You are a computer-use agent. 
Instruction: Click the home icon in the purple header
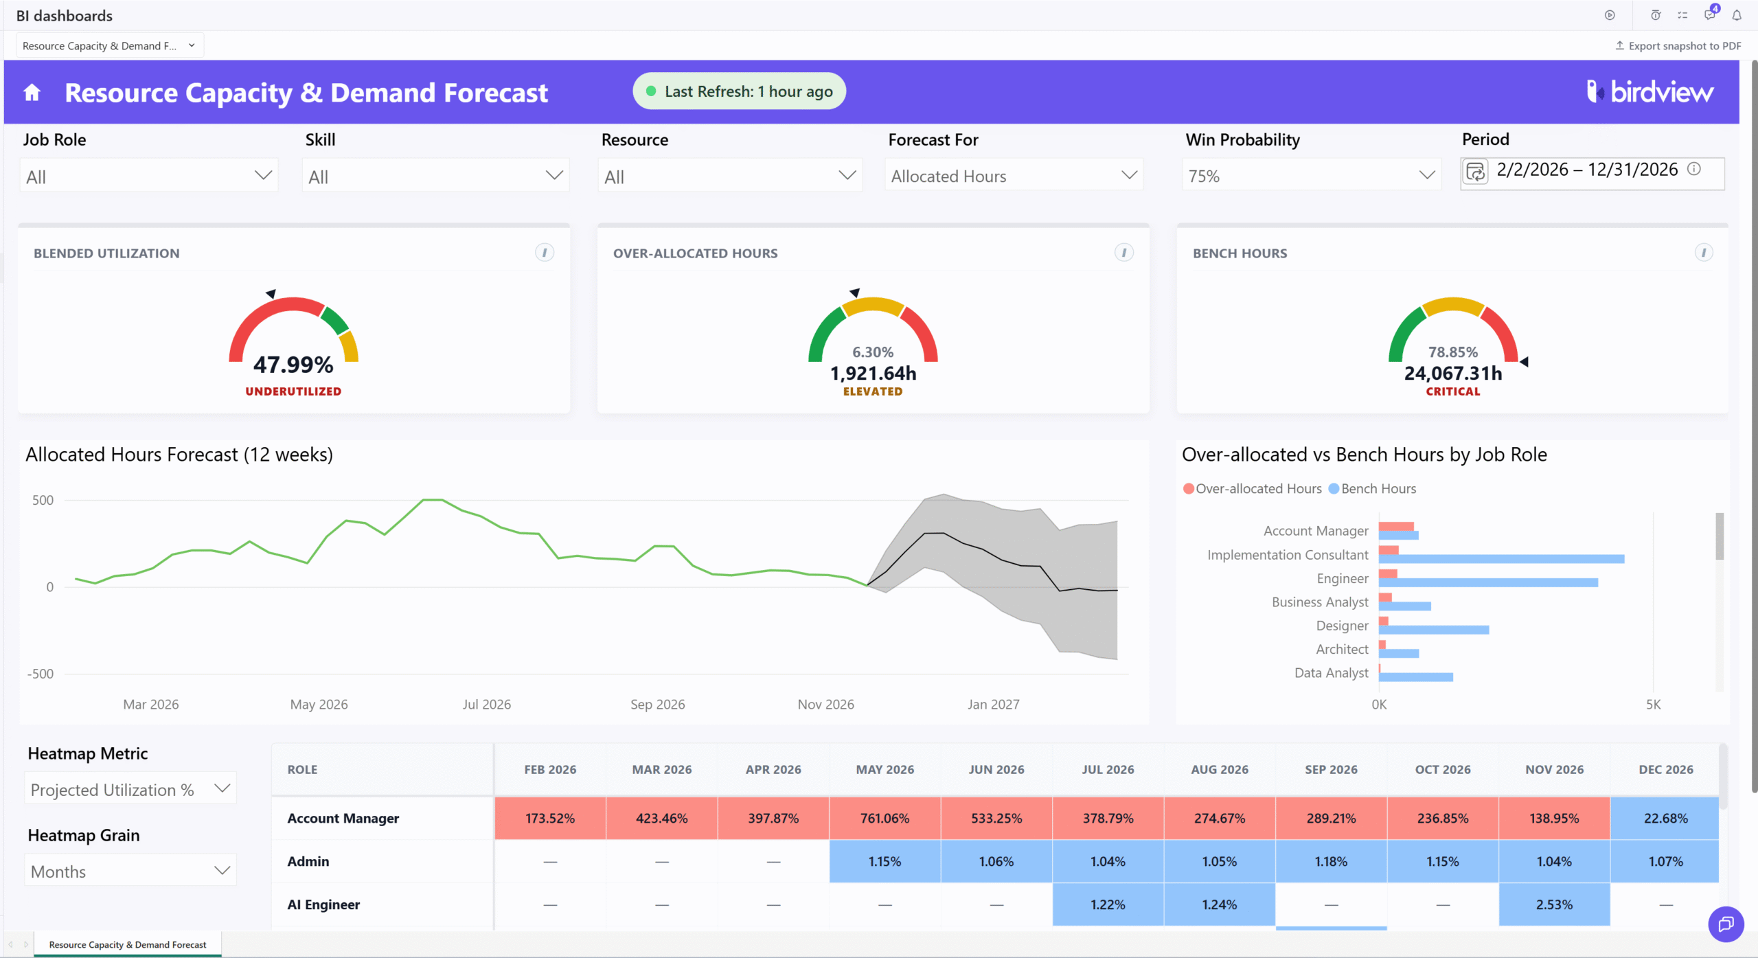32,92
